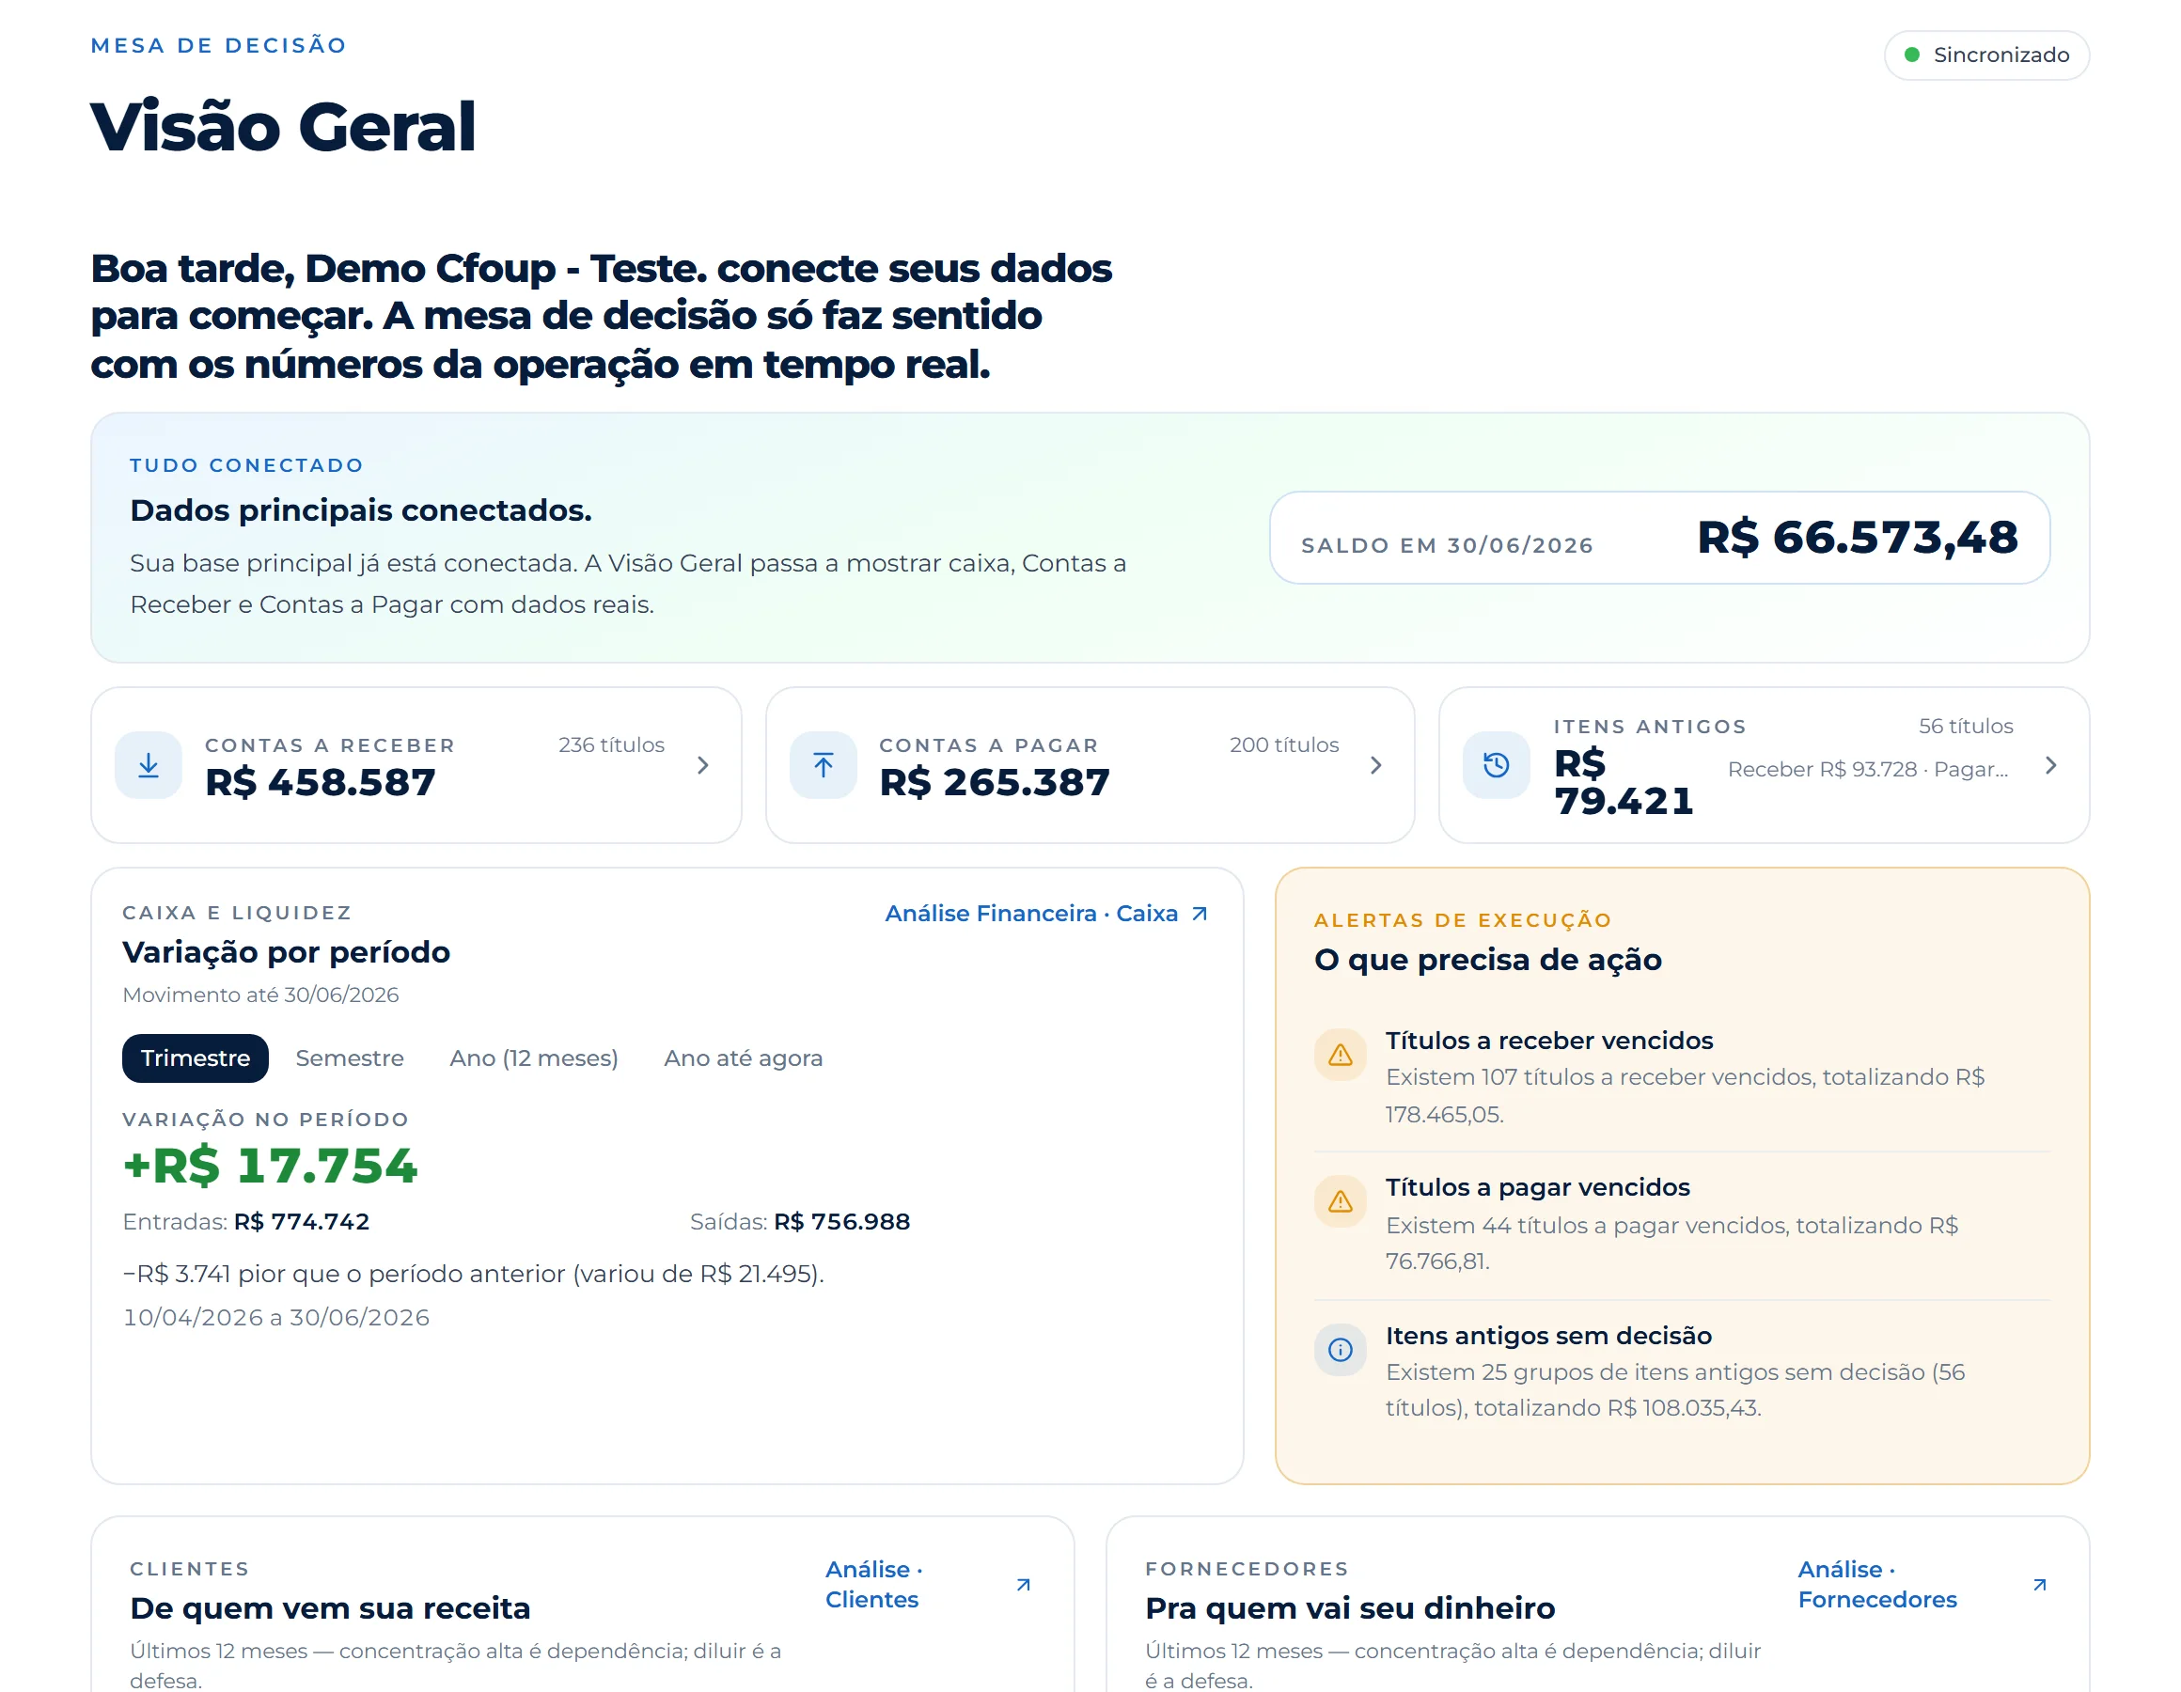
Task: Click the history clock icon in Itens Antigos
Action: click(x=1496, y=765)
